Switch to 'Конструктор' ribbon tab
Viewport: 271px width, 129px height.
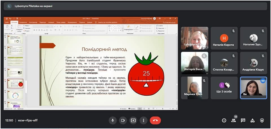33,22
